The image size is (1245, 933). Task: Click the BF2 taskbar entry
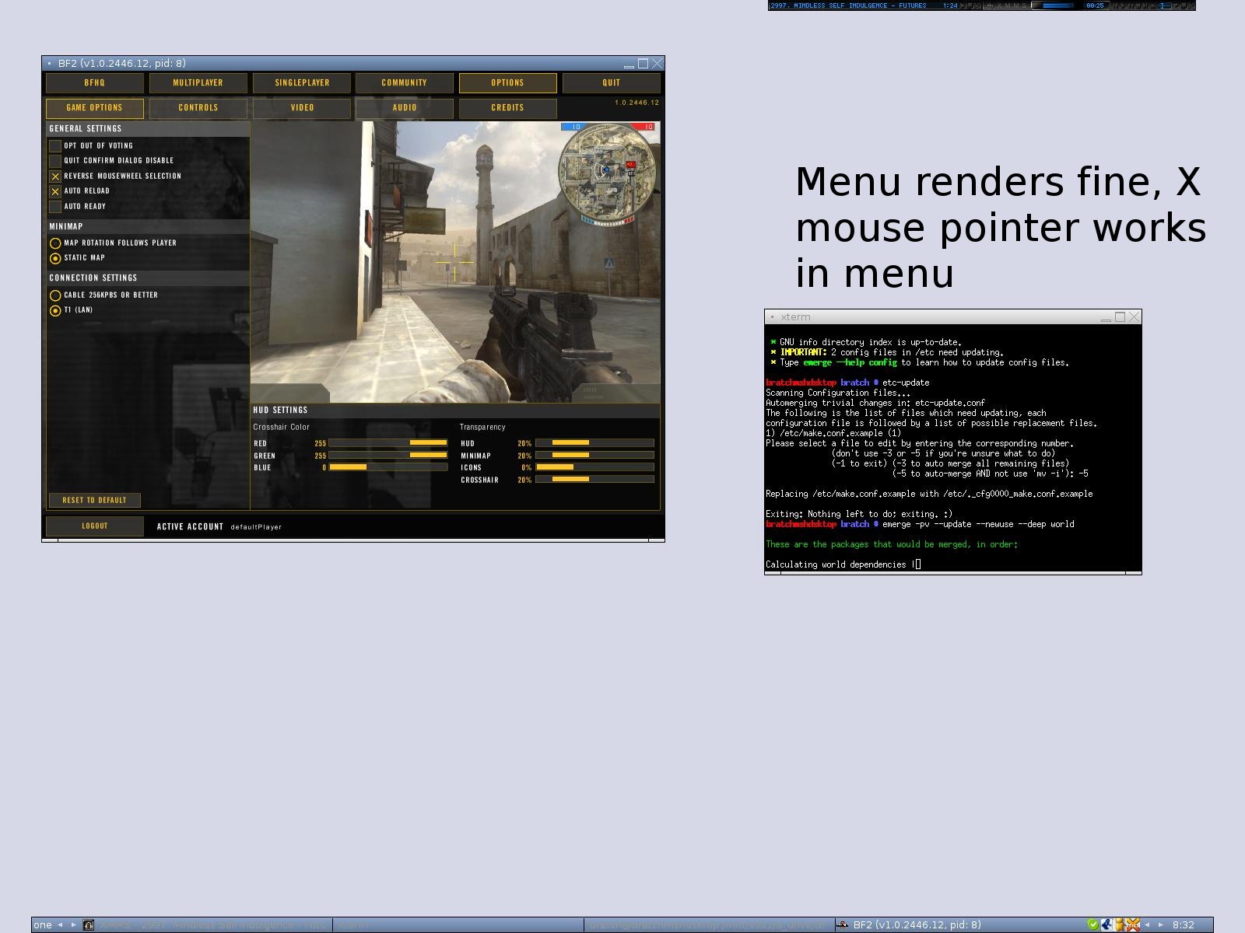tap(961, 925)
